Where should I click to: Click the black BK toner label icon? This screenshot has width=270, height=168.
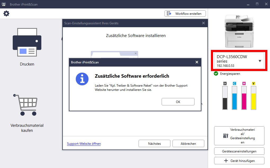point(225,83)
